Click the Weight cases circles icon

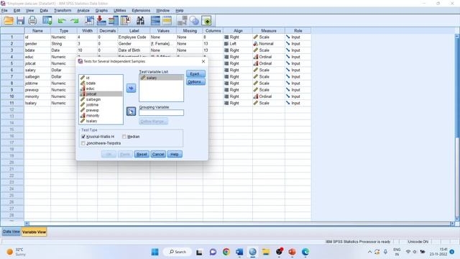click(x=194, y=21)
